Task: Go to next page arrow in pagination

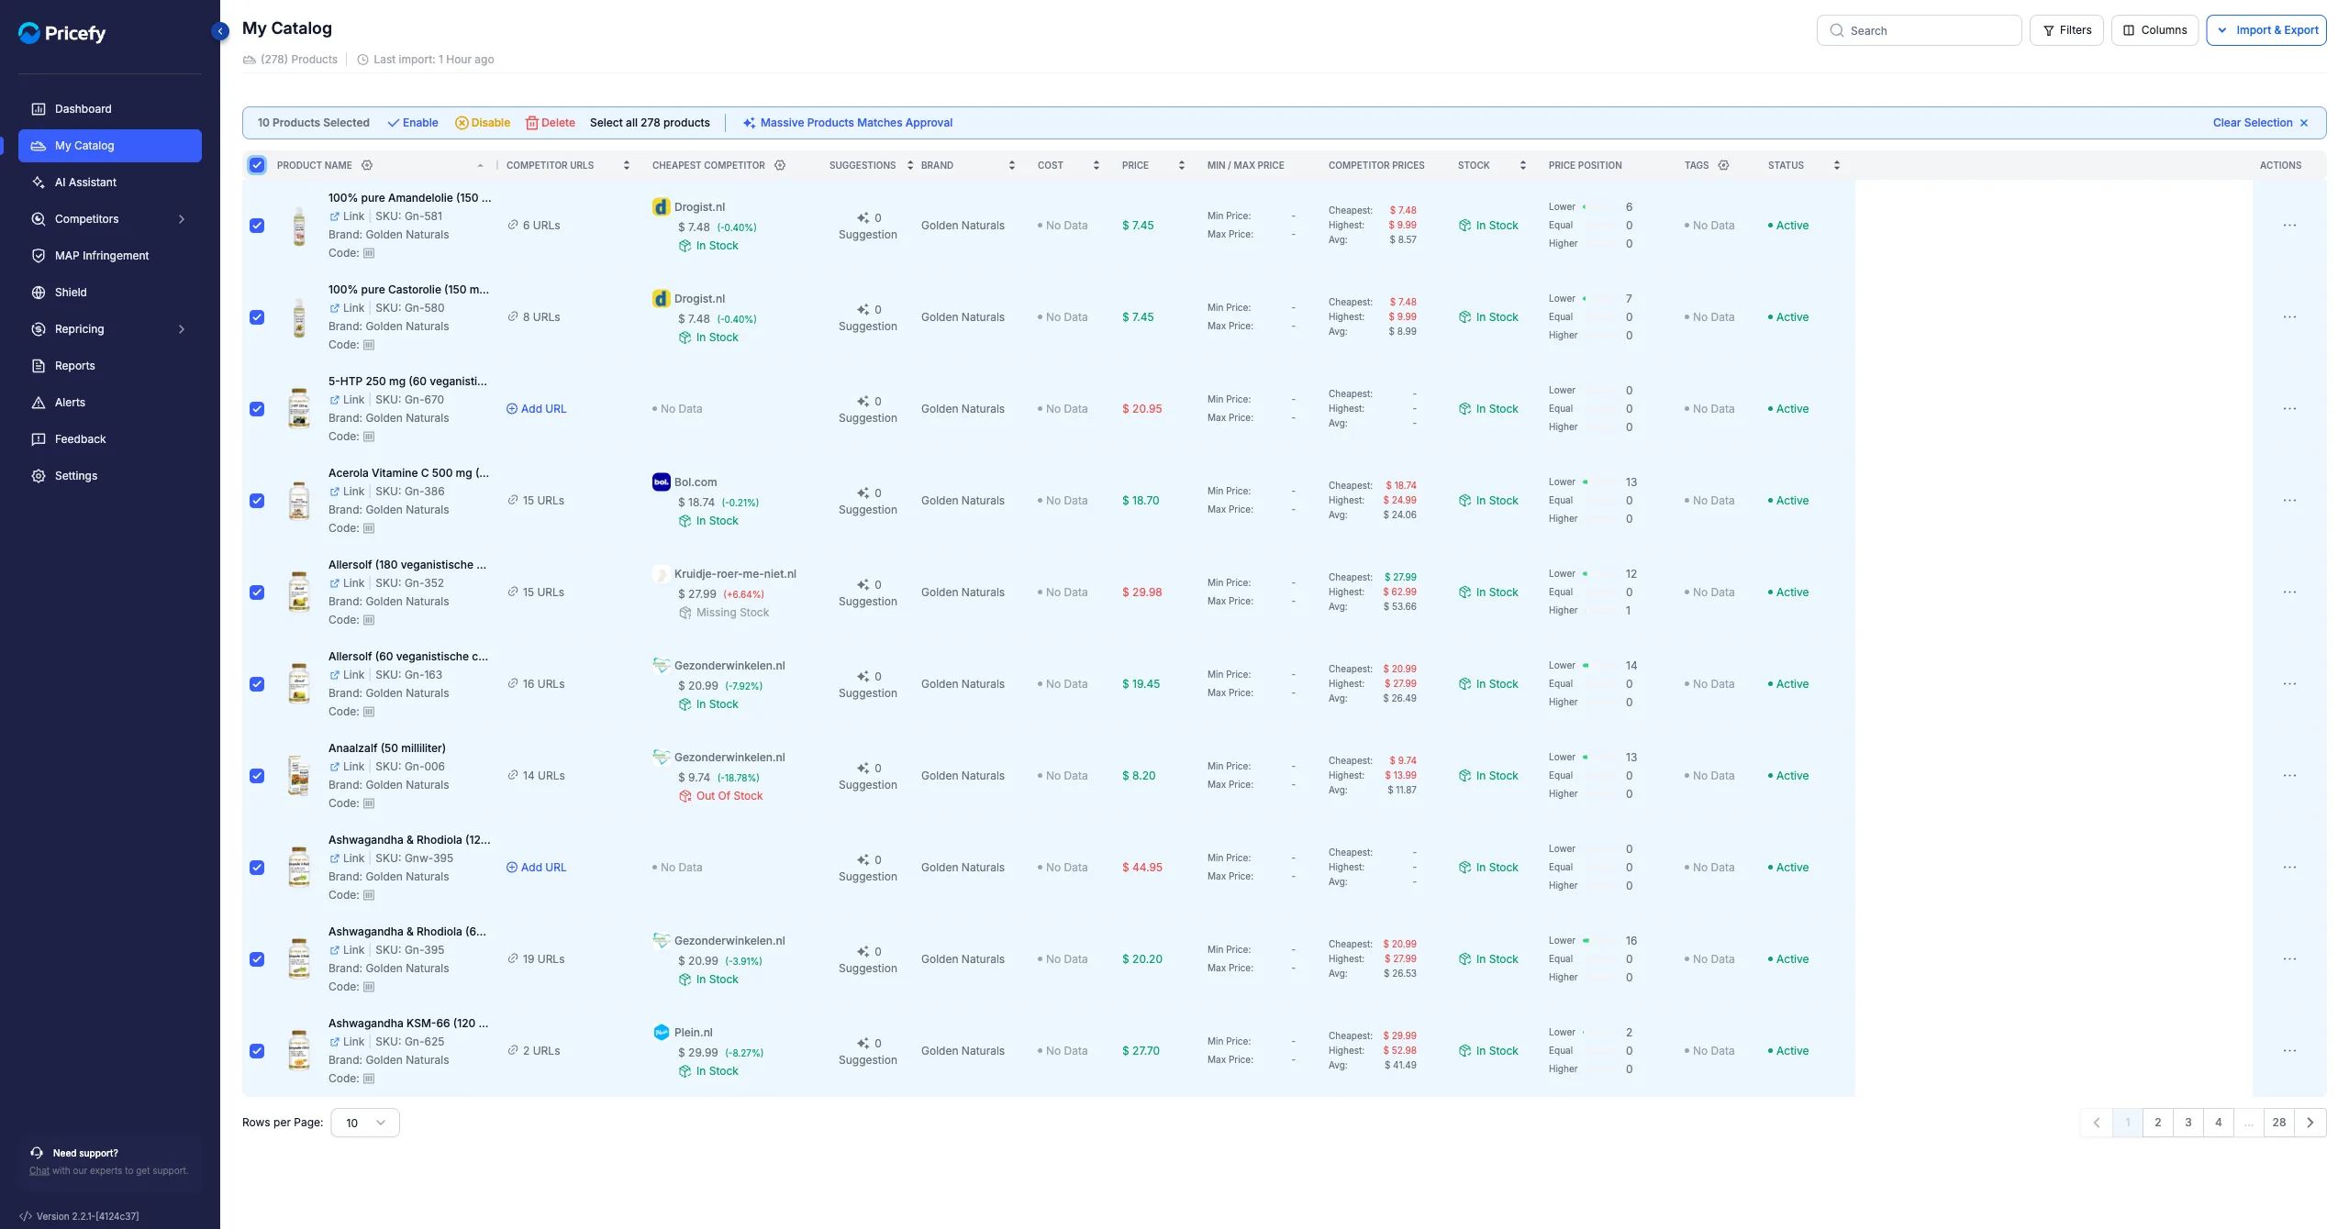Action: pyautogui.click(x=2310, y=1123)
